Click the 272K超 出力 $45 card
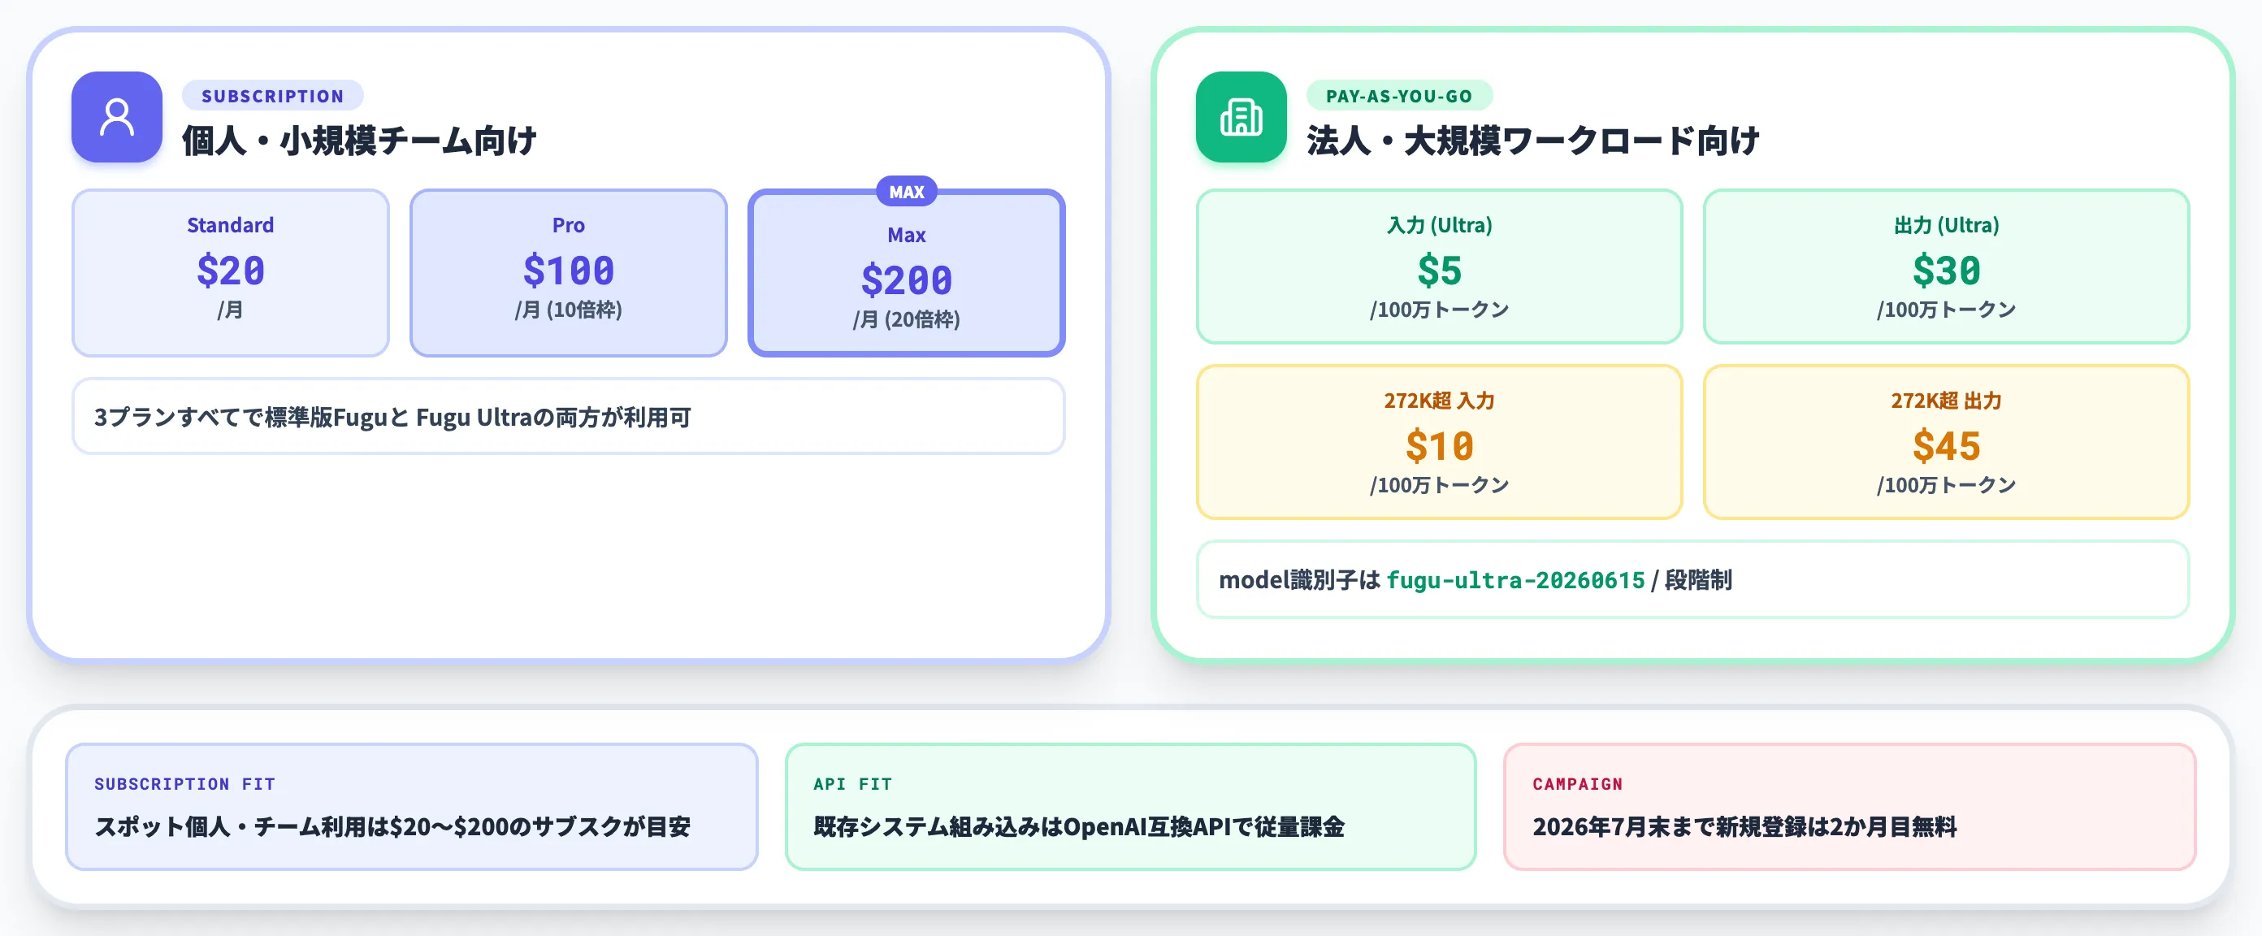 point(1946,442)
